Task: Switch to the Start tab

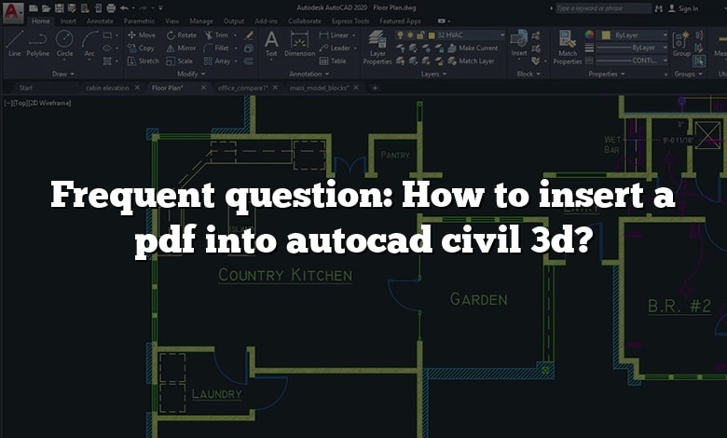Action: click(26, 88)
